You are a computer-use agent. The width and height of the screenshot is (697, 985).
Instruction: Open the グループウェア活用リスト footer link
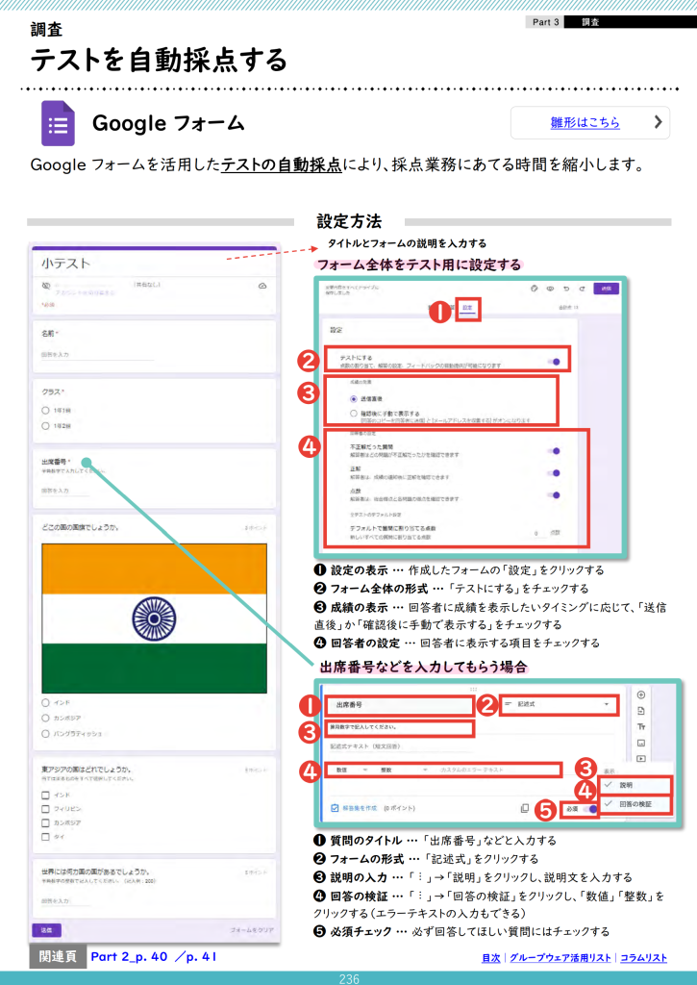click(x=560, y=958)
